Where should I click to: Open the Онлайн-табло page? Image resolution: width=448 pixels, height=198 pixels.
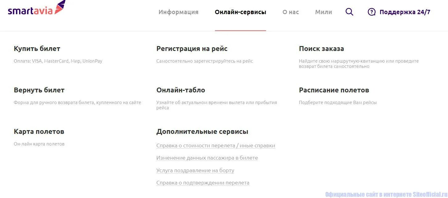[x=181, y=90]
